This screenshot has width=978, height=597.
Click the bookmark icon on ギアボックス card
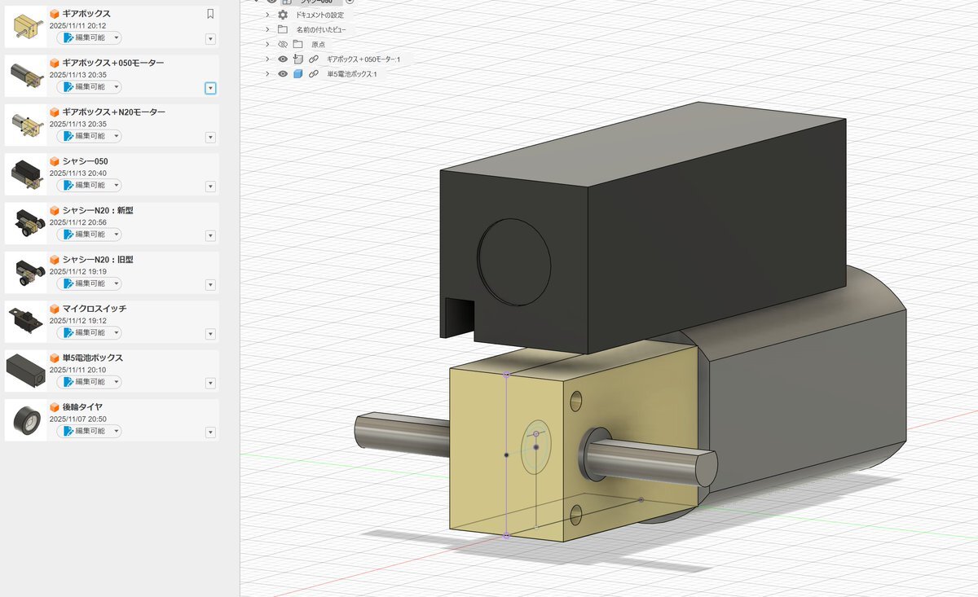210,14
